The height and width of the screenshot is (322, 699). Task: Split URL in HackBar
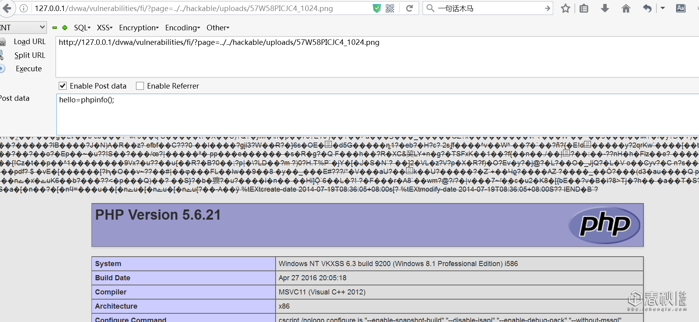tap(30, 55)
